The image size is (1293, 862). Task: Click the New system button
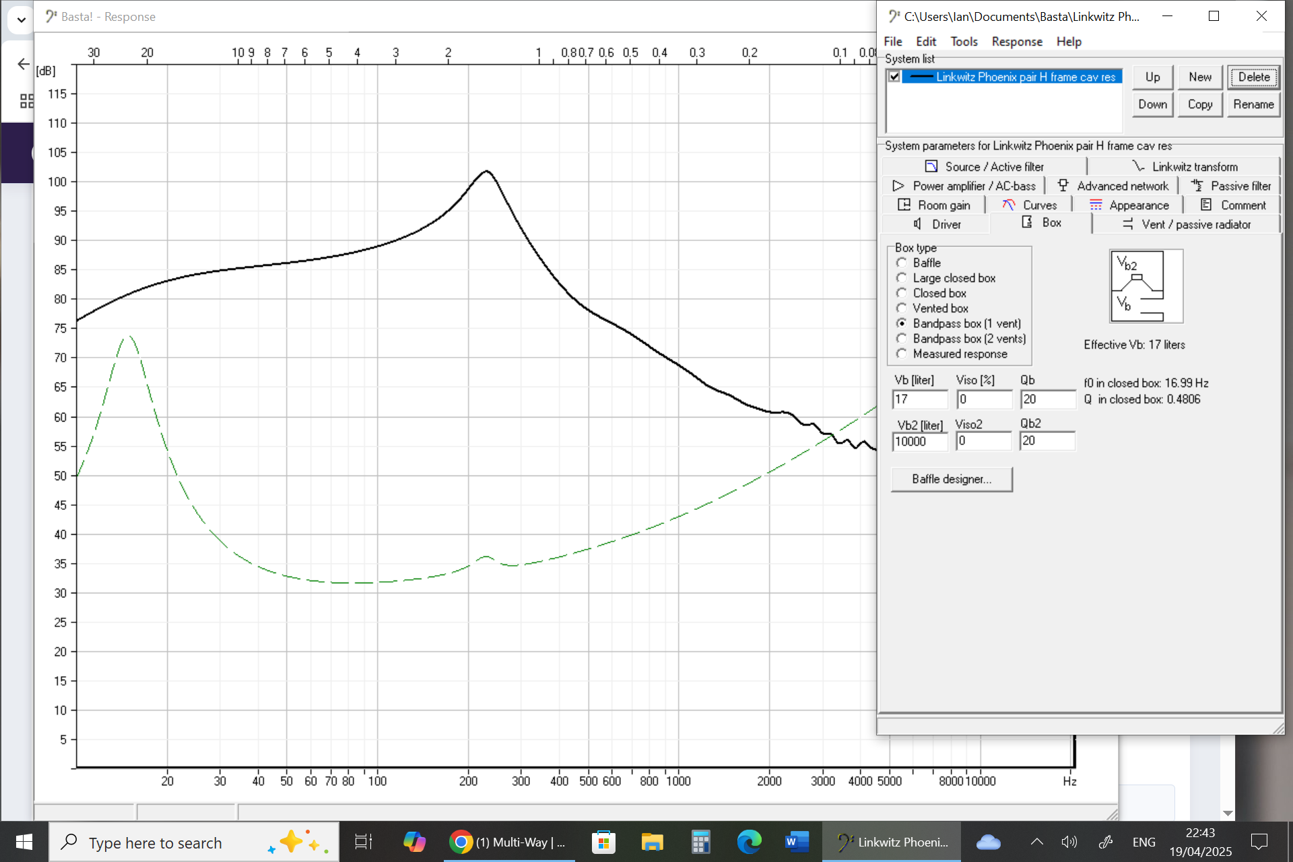[1199, 77]
